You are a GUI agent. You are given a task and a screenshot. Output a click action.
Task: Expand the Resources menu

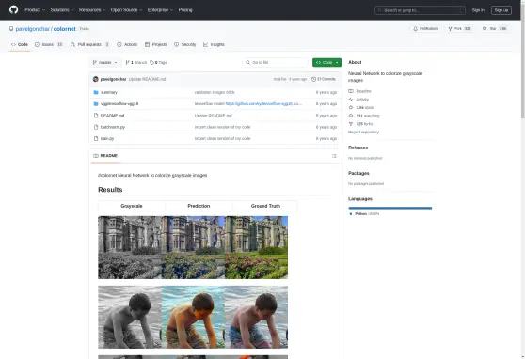[x=92, y=10]
